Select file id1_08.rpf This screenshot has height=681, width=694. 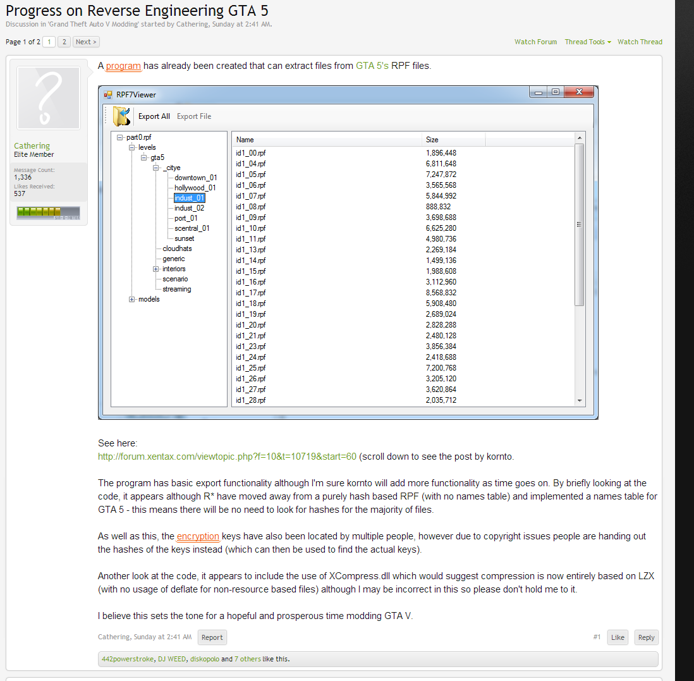pyautogui.click(x=250, y=207)
